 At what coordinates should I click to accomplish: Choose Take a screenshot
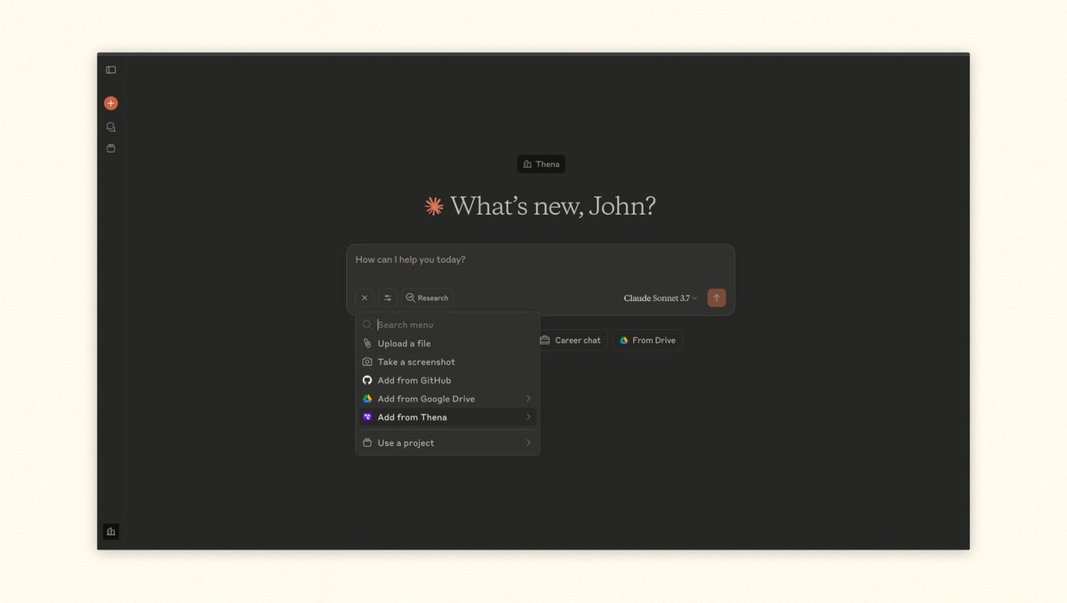click(x=448, y=362)
